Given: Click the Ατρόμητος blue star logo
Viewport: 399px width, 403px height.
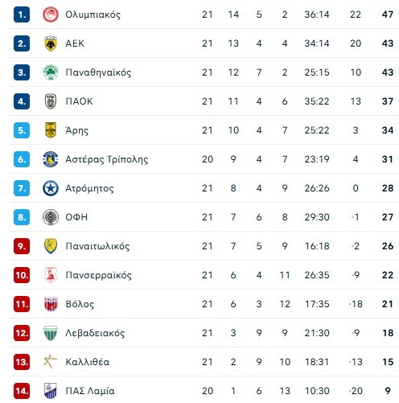Looking at the screenshot, I should coord(51,188).
